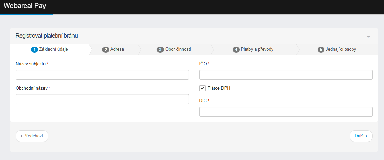Go to Platby a převody step label
The height and width of the screenshot is (160, 384).
coord(257,49)
